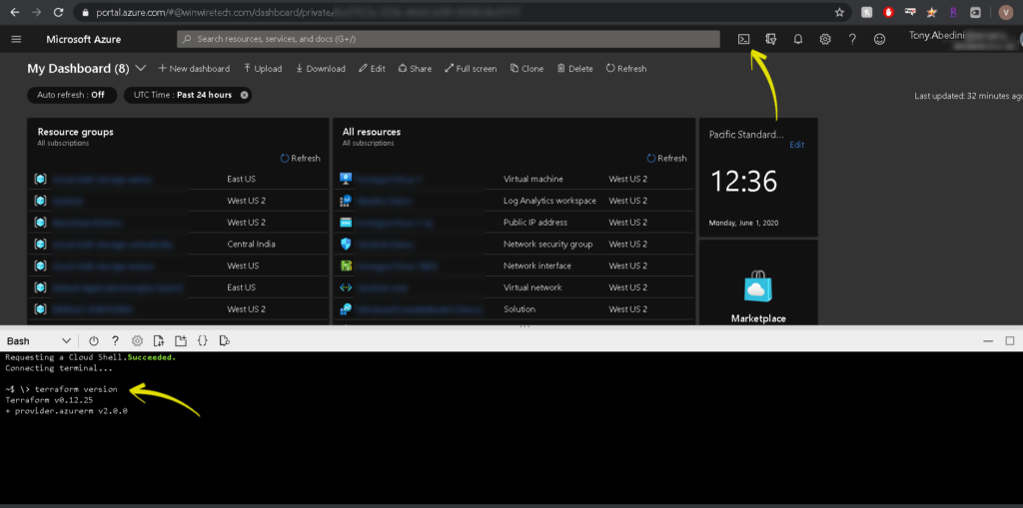Open the notifications bell
This screenshot has height=508, width=1023.
click(x=798, y=39)
